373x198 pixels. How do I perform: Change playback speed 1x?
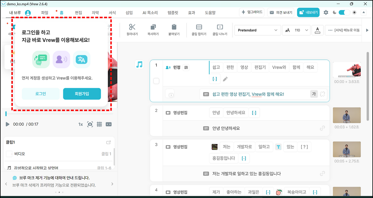(x=80, y=124)
